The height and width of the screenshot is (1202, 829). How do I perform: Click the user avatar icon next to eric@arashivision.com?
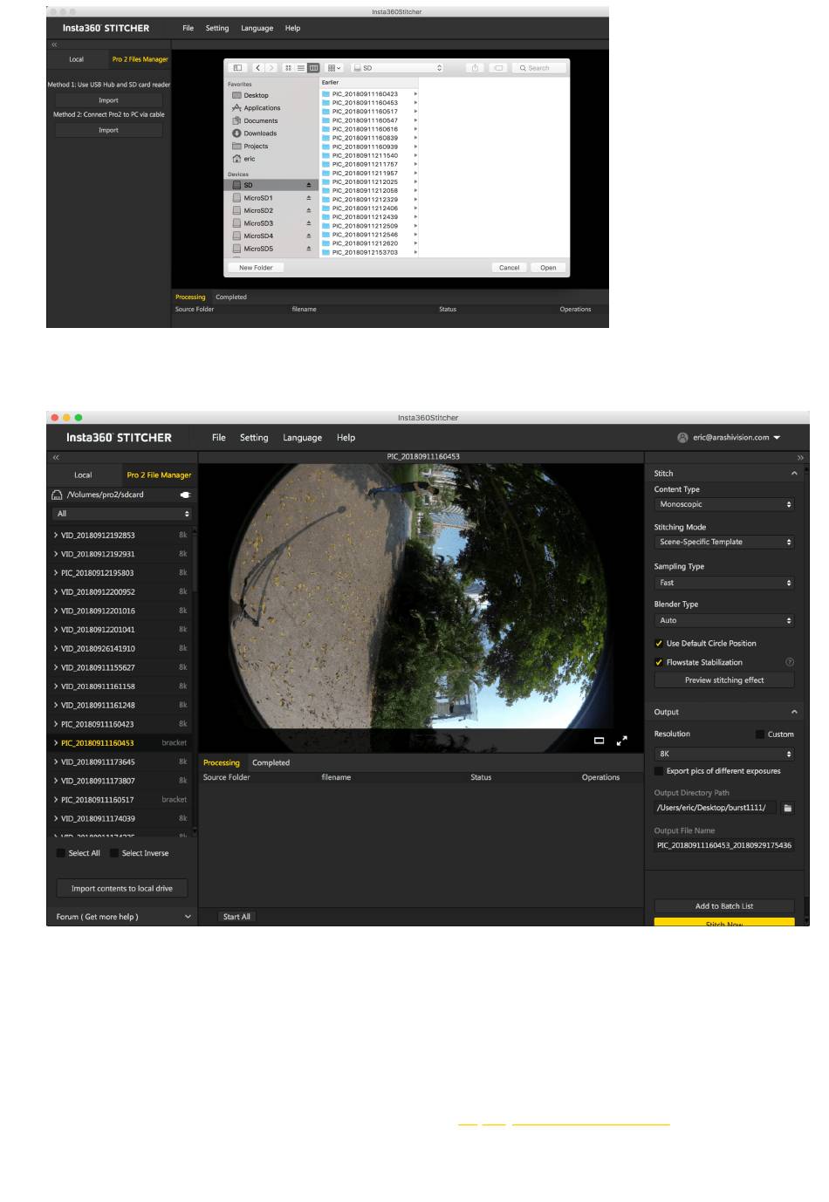pos(683,438)
